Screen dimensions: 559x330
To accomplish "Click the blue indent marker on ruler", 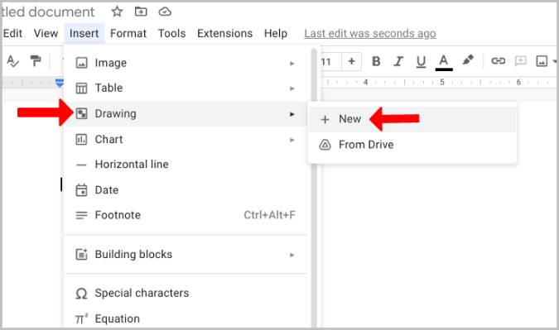I will 60,84.
